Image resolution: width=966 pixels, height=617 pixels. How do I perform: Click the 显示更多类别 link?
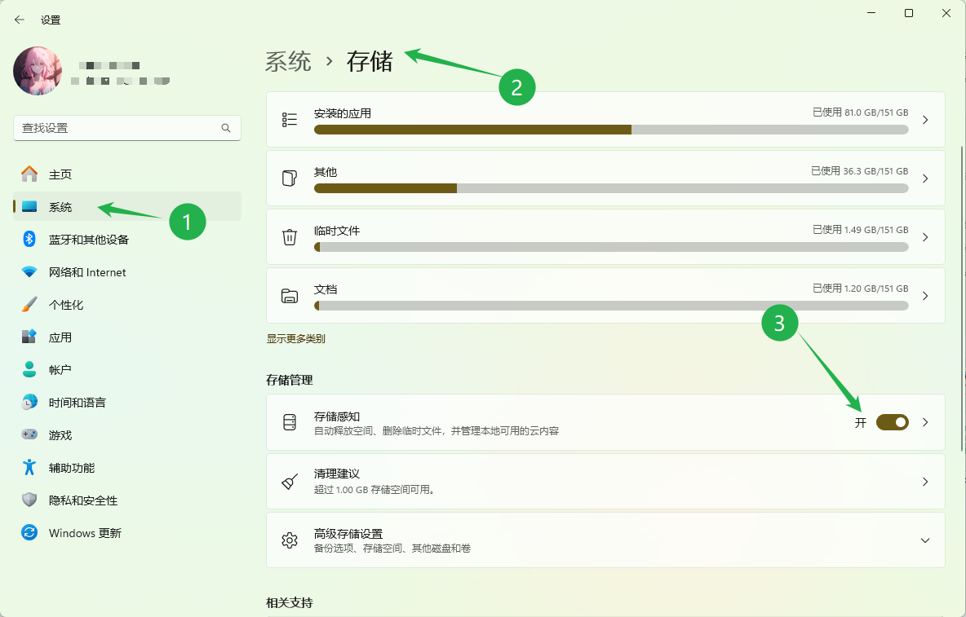coord(295,338)
